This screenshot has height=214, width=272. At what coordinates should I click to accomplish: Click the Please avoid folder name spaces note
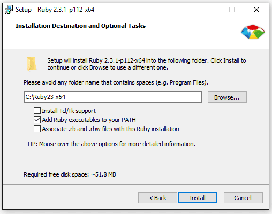116,82
